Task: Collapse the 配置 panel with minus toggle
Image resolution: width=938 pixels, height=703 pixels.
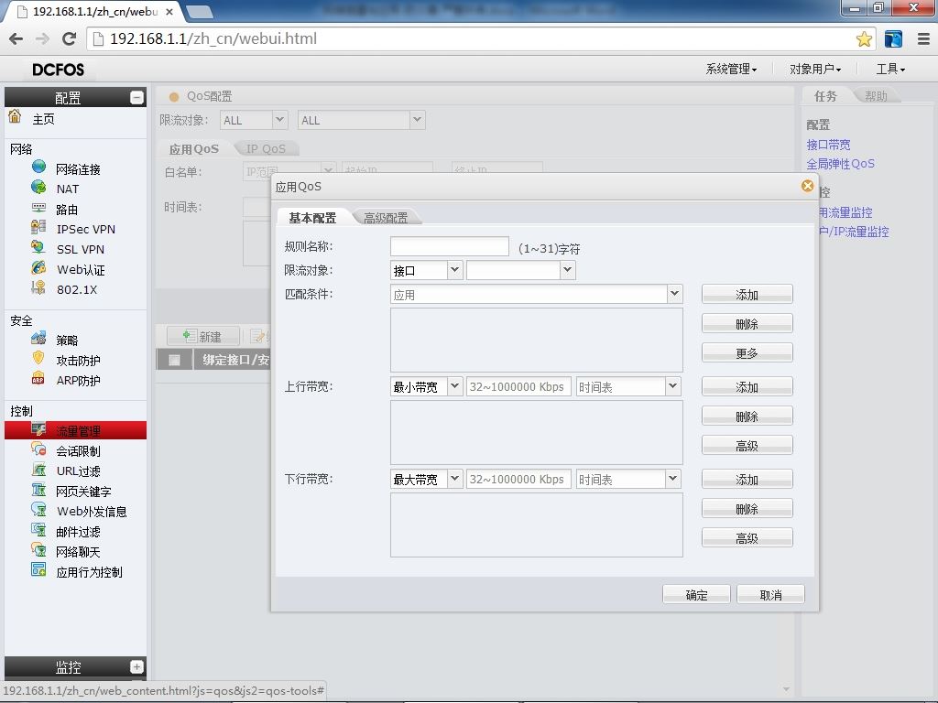Action: tap(137, 97)
